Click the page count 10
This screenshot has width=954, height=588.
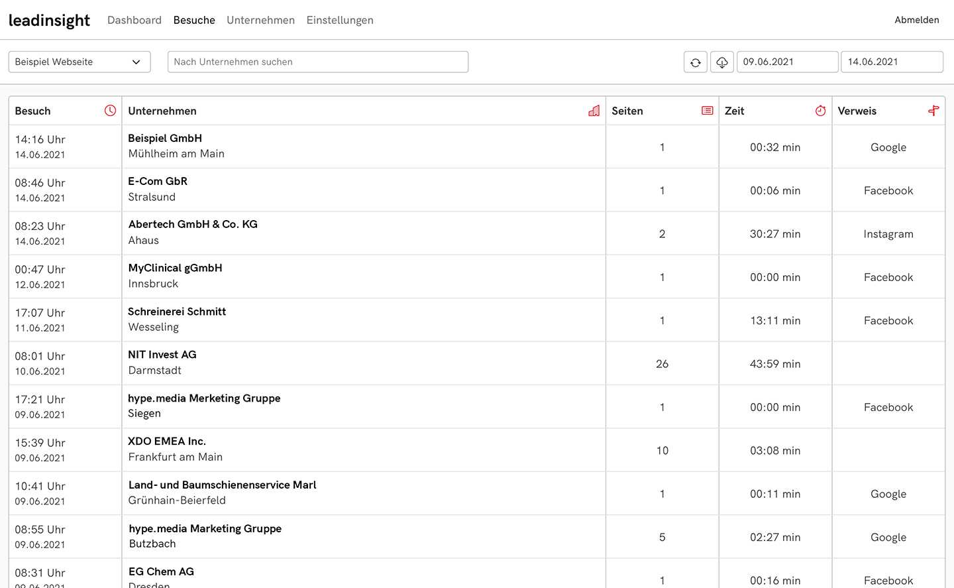(x=662, y=450)
